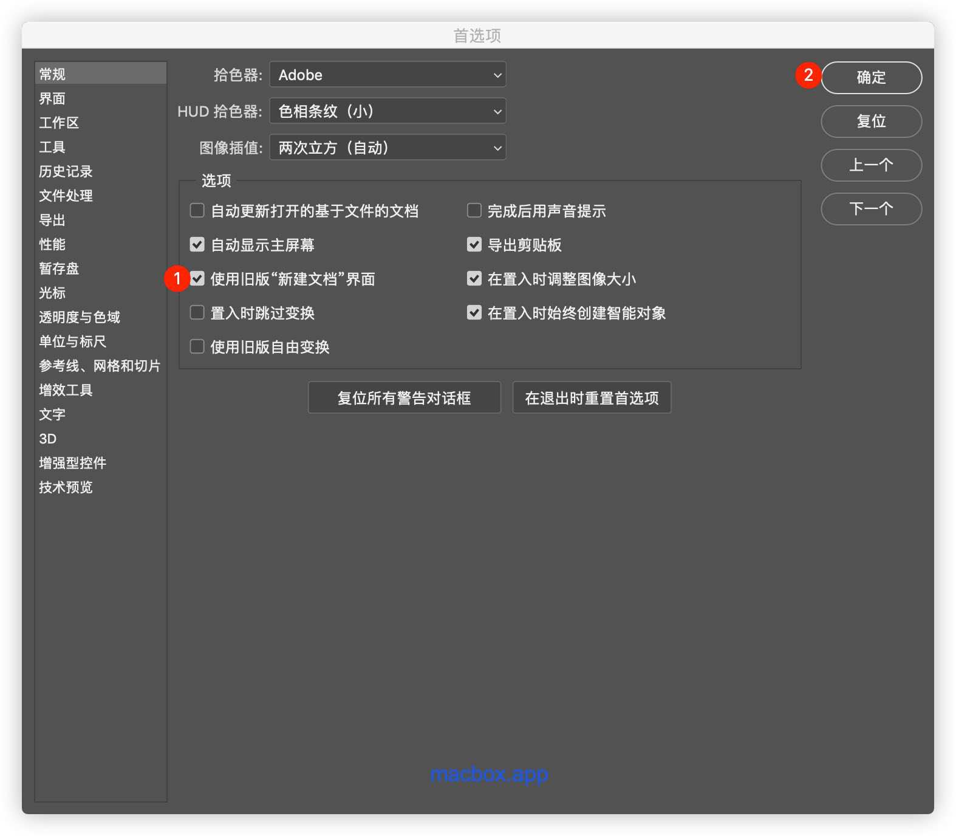
Task: Toggle 自动更新打开的基于文件的文档 checkbox
Action: pyautogui.click(x=197, y=211)
